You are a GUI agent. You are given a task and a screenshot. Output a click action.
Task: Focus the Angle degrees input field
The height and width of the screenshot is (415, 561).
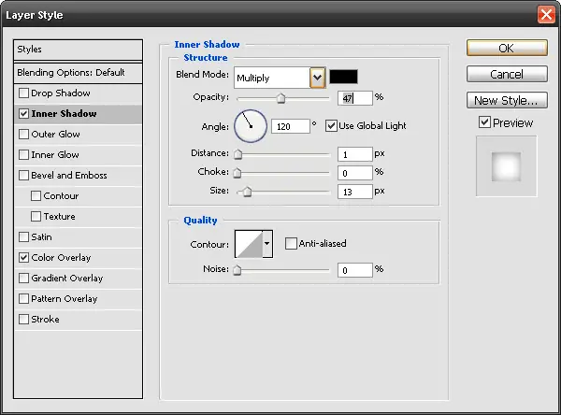[x=290, y=126]
